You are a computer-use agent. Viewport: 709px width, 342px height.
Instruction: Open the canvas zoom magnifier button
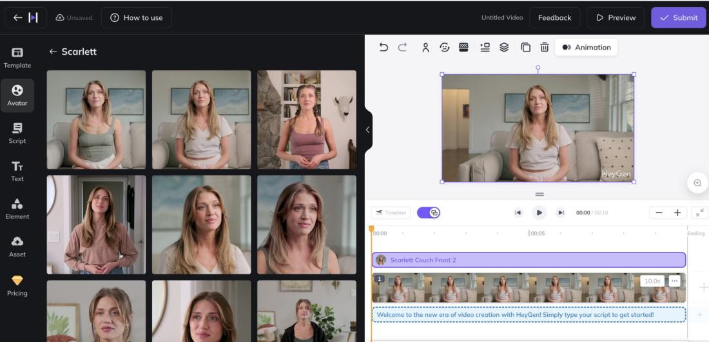click(x=697, y=183)
